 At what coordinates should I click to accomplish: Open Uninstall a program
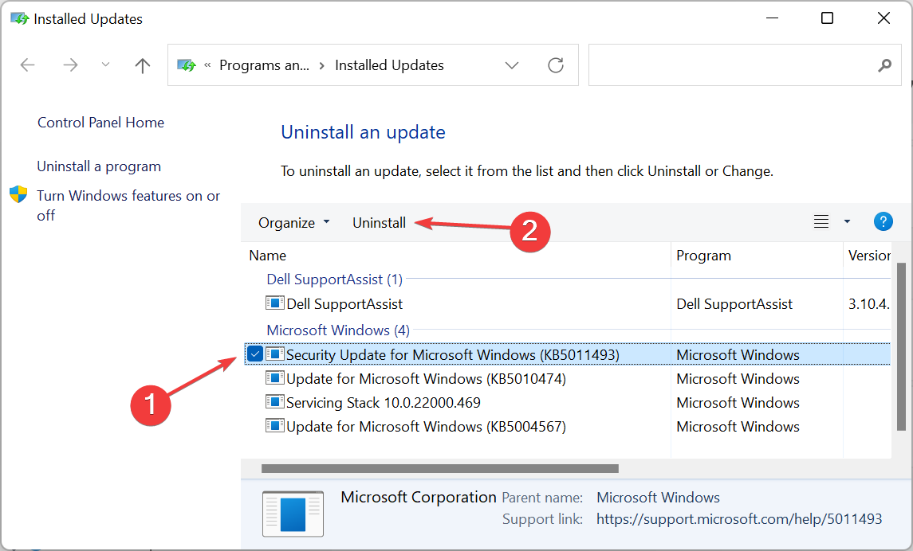[99, 166]
